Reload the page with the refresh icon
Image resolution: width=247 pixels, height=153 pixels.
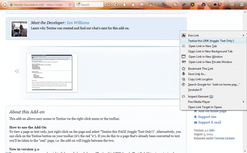[x=70, y=5]
